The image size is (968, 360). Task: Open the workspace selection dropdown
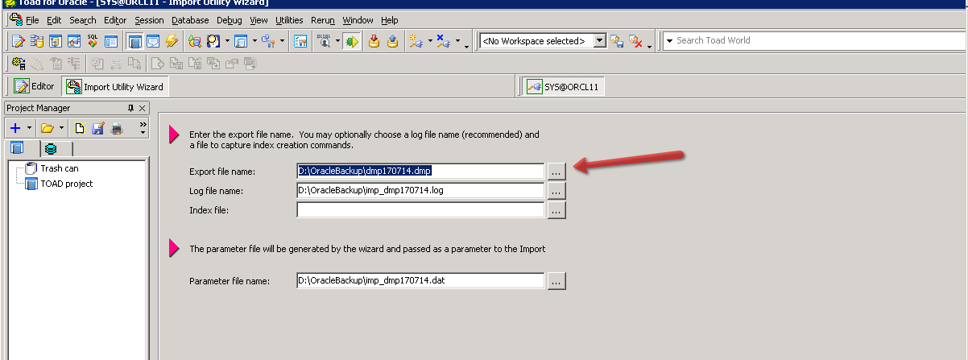pos(599,40)
